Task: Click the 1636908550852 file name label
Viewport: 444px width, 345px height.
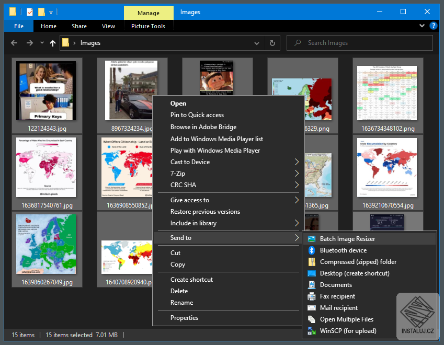Action: point(130,205)
